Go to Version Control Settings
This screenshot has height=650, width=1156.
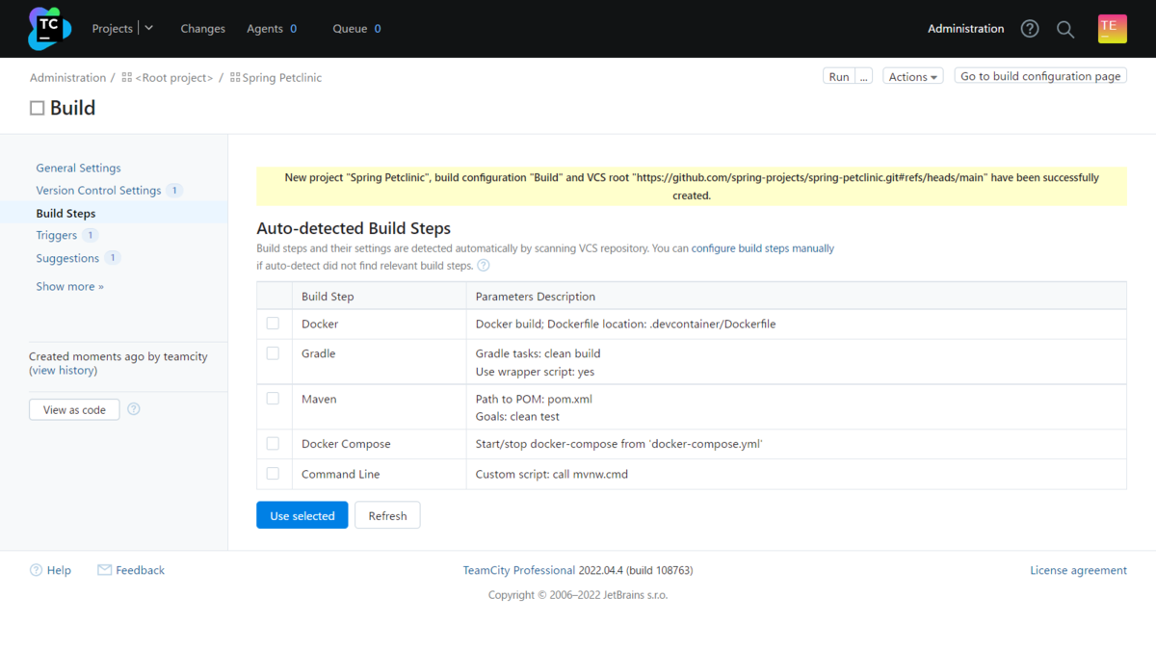coord(98,191)
